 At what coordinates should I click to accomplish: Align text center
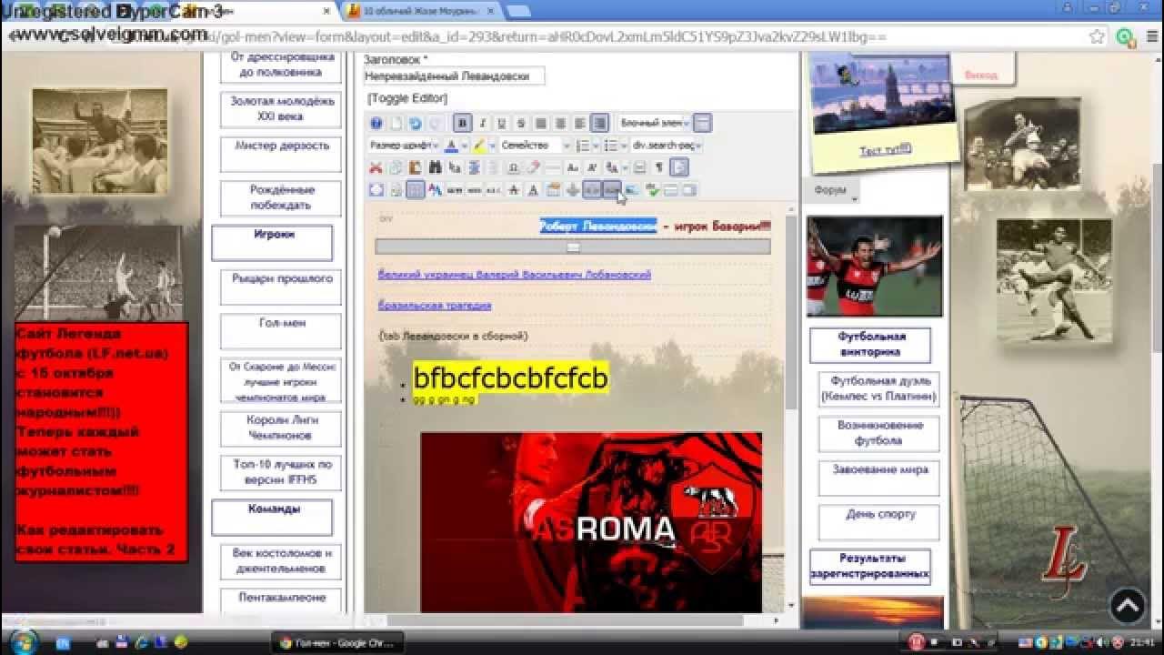click(560, 123)
